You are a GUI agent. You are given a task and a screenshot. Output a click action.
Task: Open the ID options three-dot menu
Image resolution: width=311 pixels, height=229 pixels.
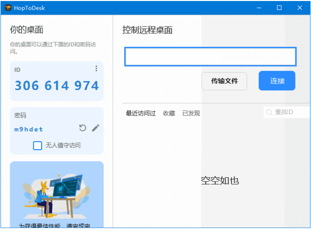[96, 69]
